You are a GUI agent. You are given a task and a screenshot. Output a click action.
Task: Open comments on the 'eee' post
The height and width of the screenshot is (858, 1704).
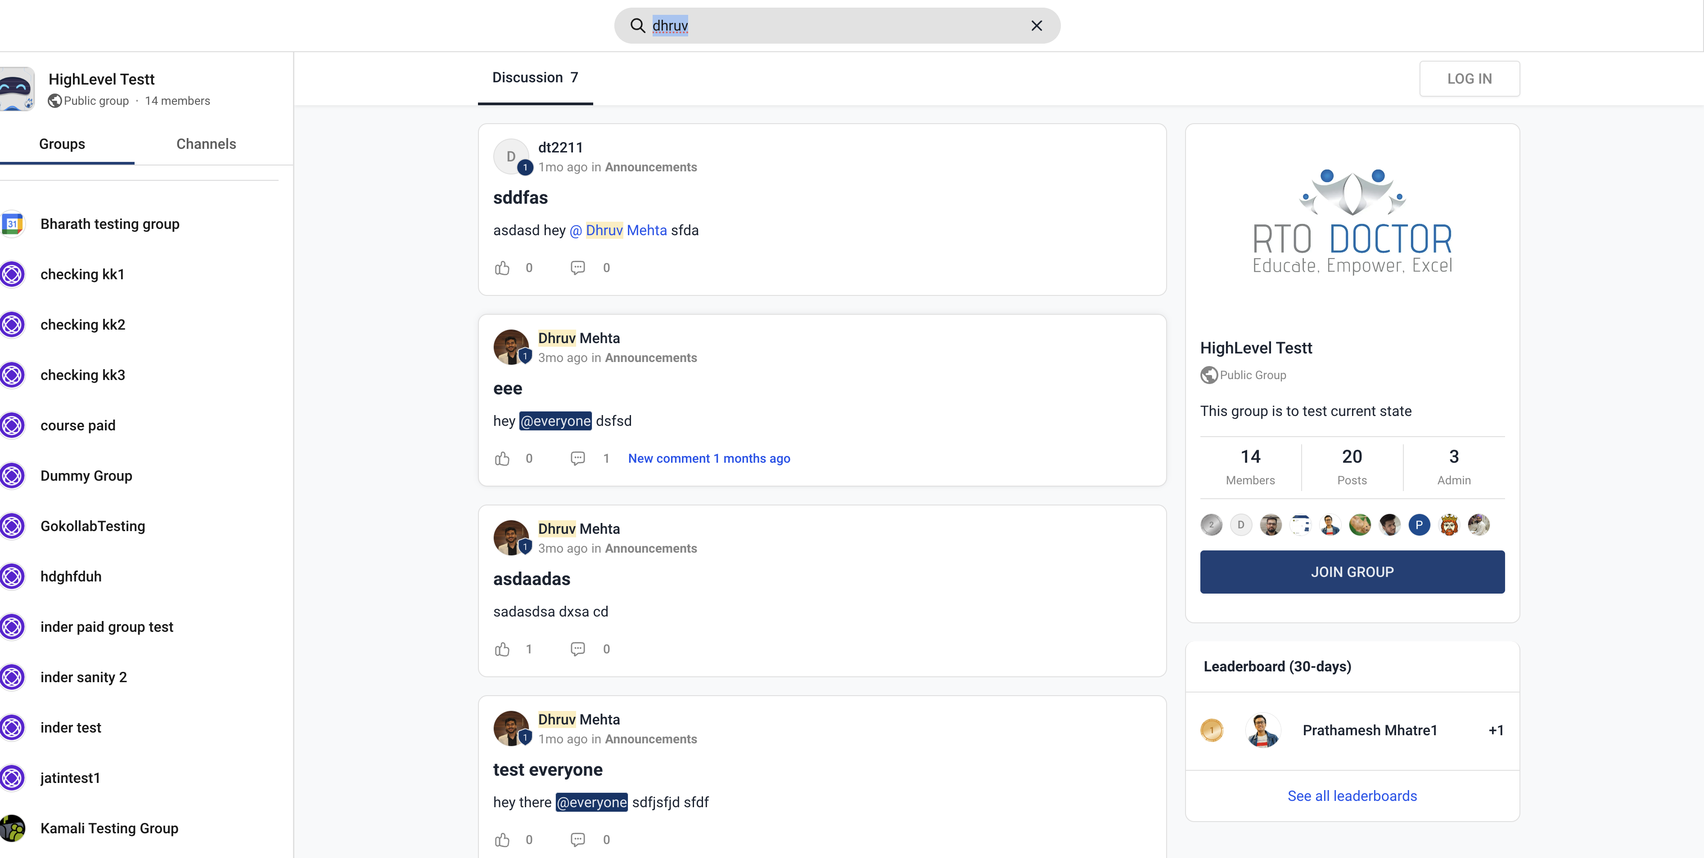(577, 458)
